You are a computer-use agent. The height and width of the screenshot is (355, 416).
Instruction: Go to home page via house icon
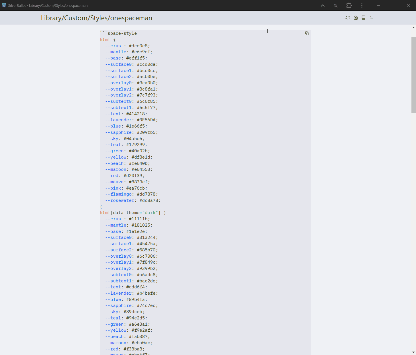(356, 18)
